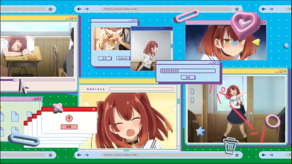Viewport: 292px width, 164px height.
Task: Minimize the progress bar dialog
Action: coord(210,63)
